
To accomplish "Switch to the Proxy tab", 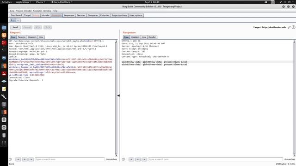I will pyautogui.click(x=36, y=15).
